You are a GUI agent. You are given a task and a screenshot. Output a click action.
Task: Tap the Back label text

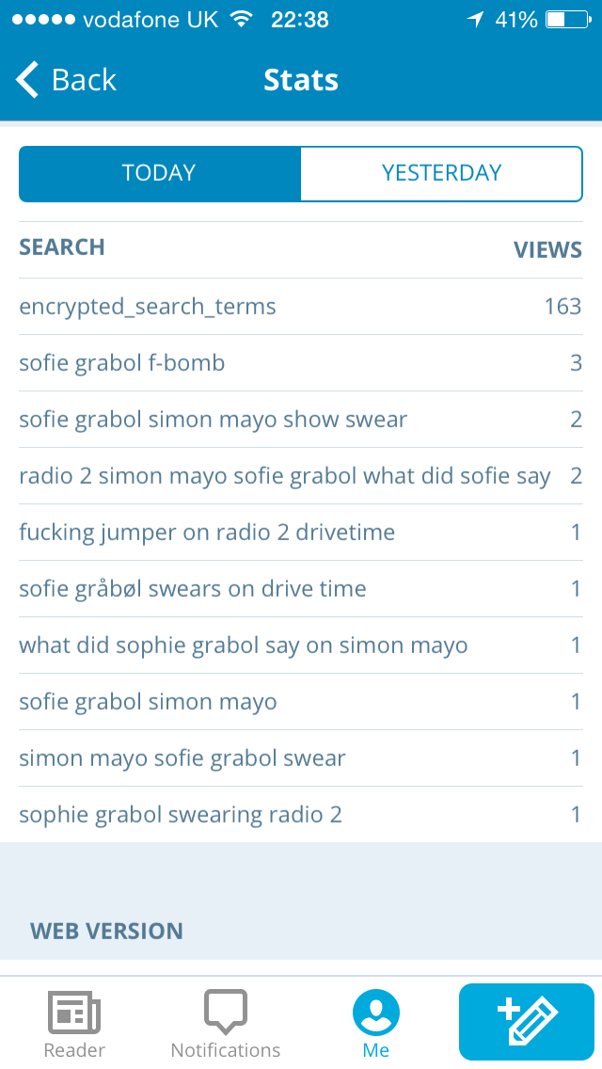click(84, 80)
